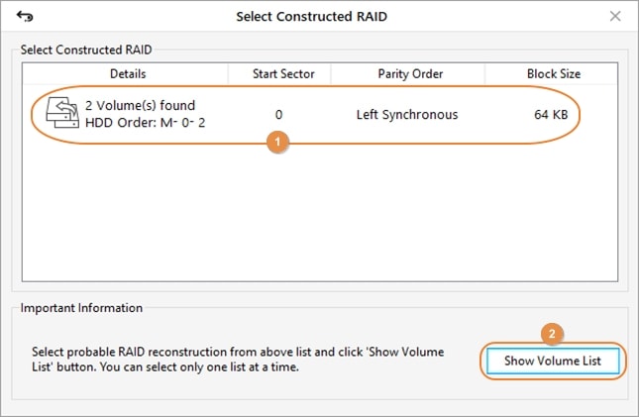This screenshot has width=639, height=417.
Task: Click the Block Size column header
Action: pos(553,74)
